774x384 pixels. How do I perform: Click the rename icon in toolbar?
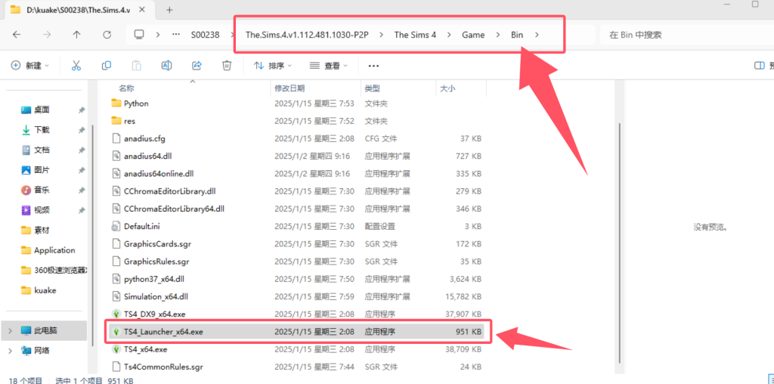tap(166, 66)
